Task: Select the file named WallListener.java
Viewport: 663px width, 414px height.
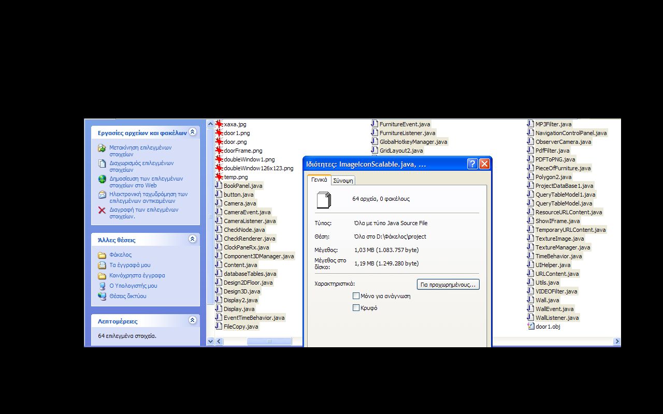Action: pos(557,318)
